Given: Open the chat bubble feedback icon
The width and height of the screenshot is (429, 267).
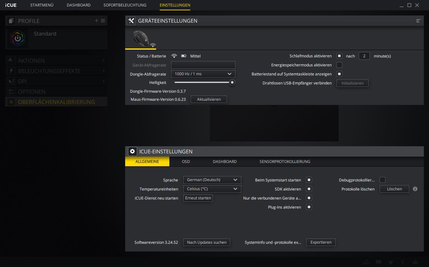Looking at the screenshot, I should [x=379, y=262].
